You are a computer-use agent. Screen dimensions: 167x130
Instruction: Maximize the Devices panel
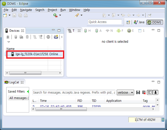[x=59, y=30]
